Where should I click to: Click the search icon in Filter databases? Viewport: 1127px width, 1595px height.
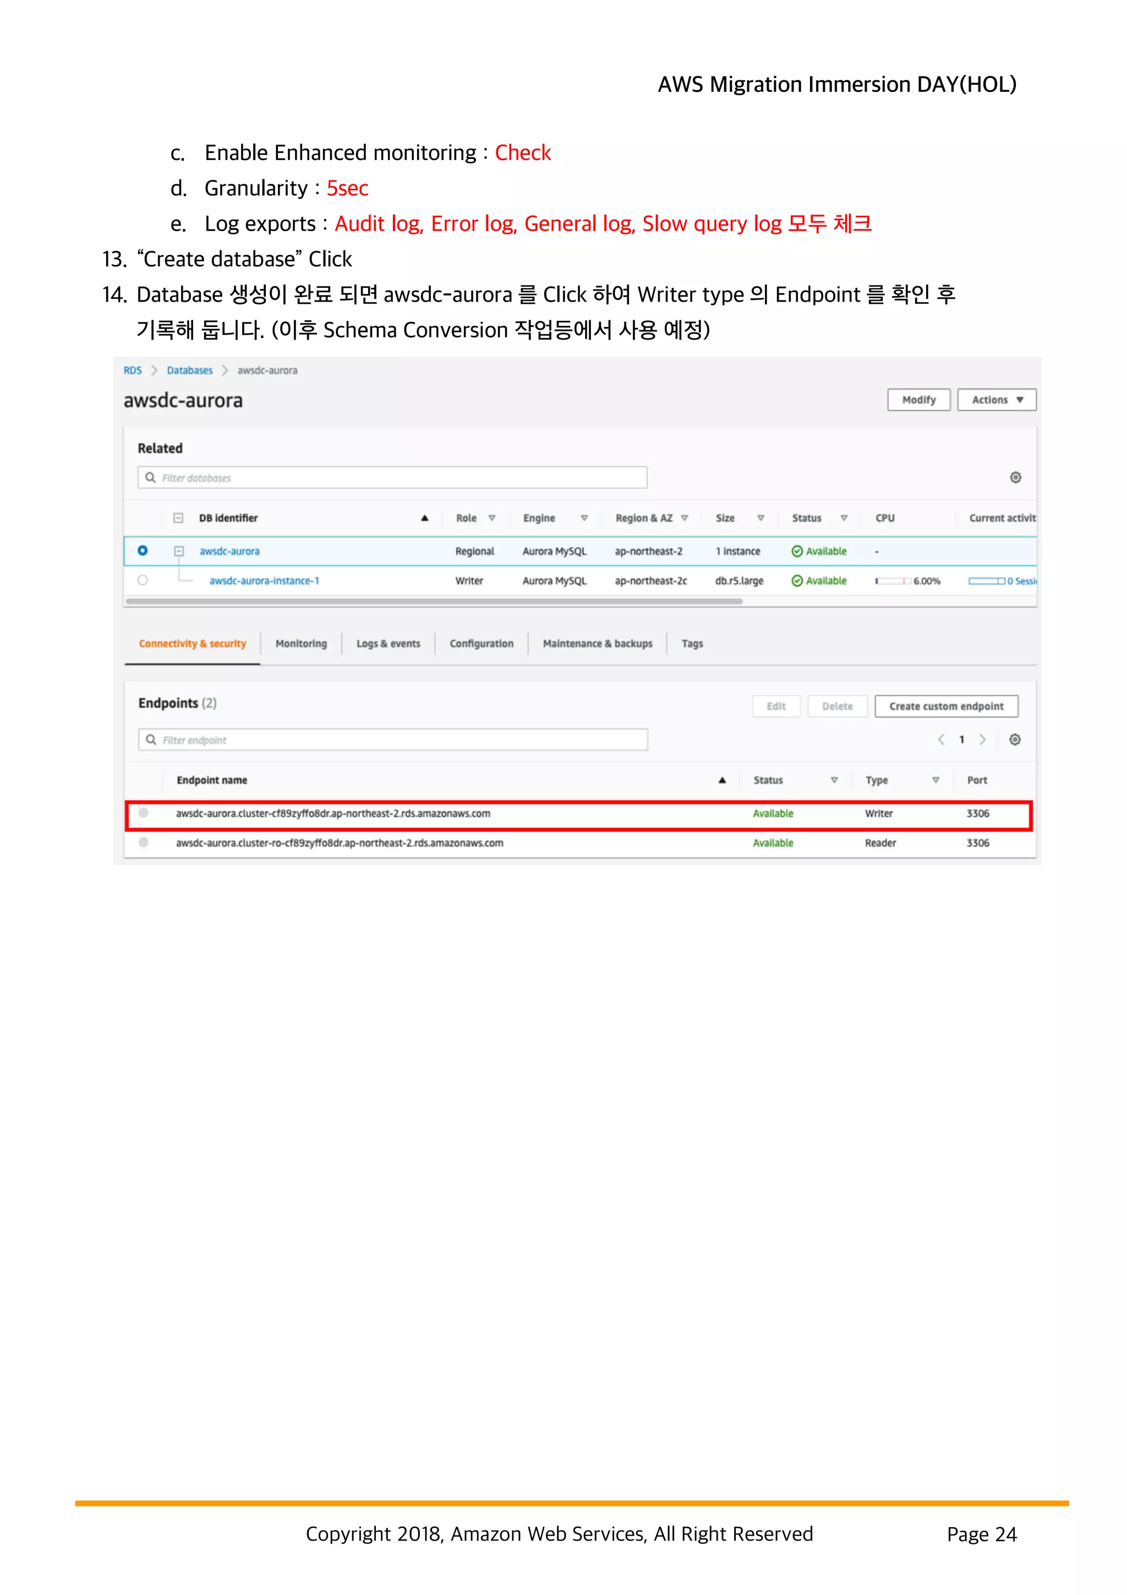(x=150, y=477)
